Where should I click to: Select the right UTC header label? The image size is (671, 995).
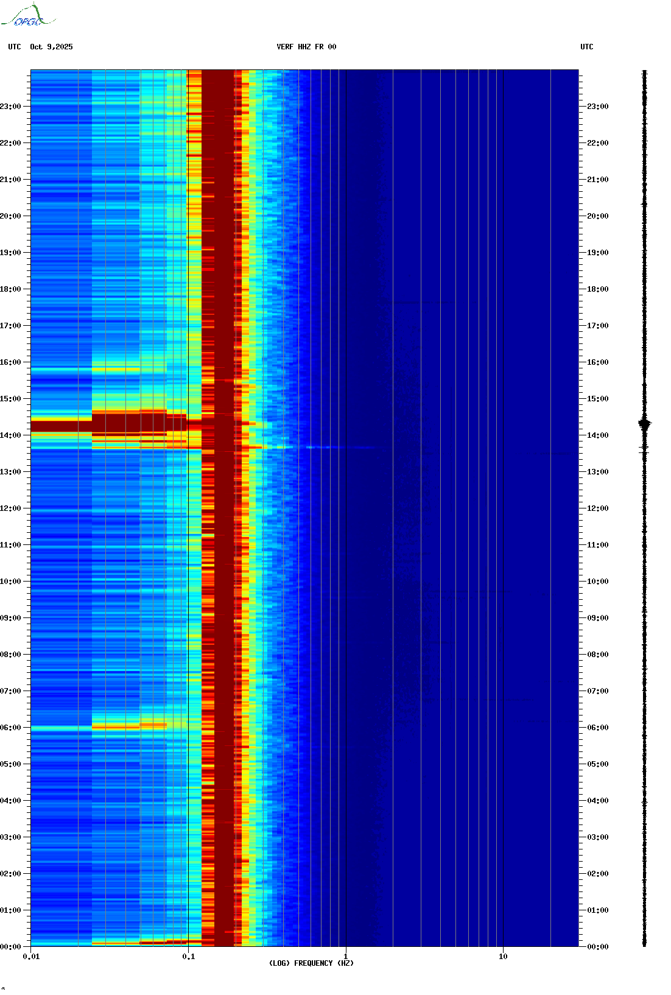[586, 47]
